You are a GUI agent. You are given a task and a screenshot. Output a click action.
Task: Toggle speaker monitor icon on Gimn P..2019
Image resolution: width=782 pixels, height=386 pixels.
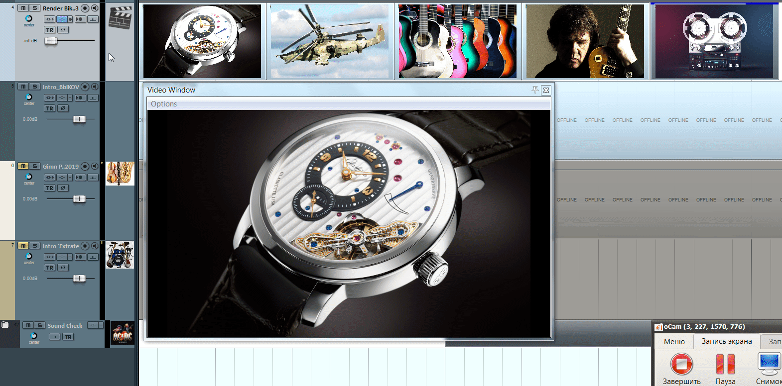coord(95,166)
